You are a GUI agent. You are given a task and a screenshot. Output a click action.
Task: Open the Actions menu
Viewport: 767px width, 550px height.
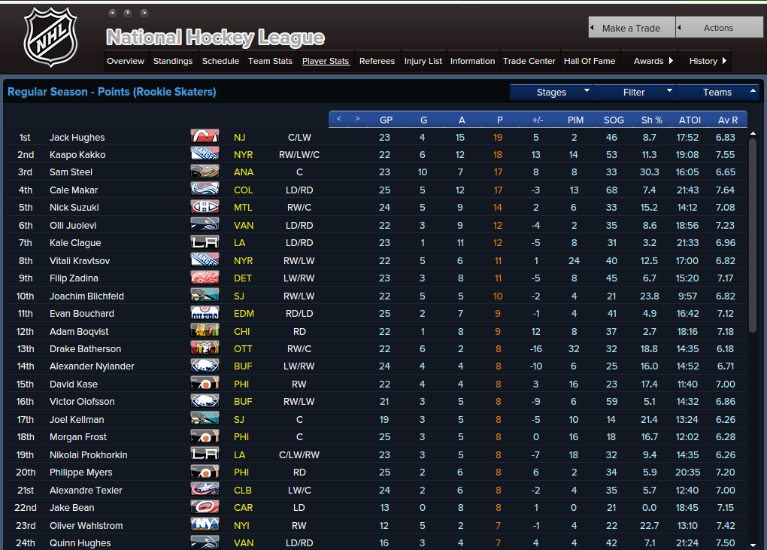coord(719,28)
